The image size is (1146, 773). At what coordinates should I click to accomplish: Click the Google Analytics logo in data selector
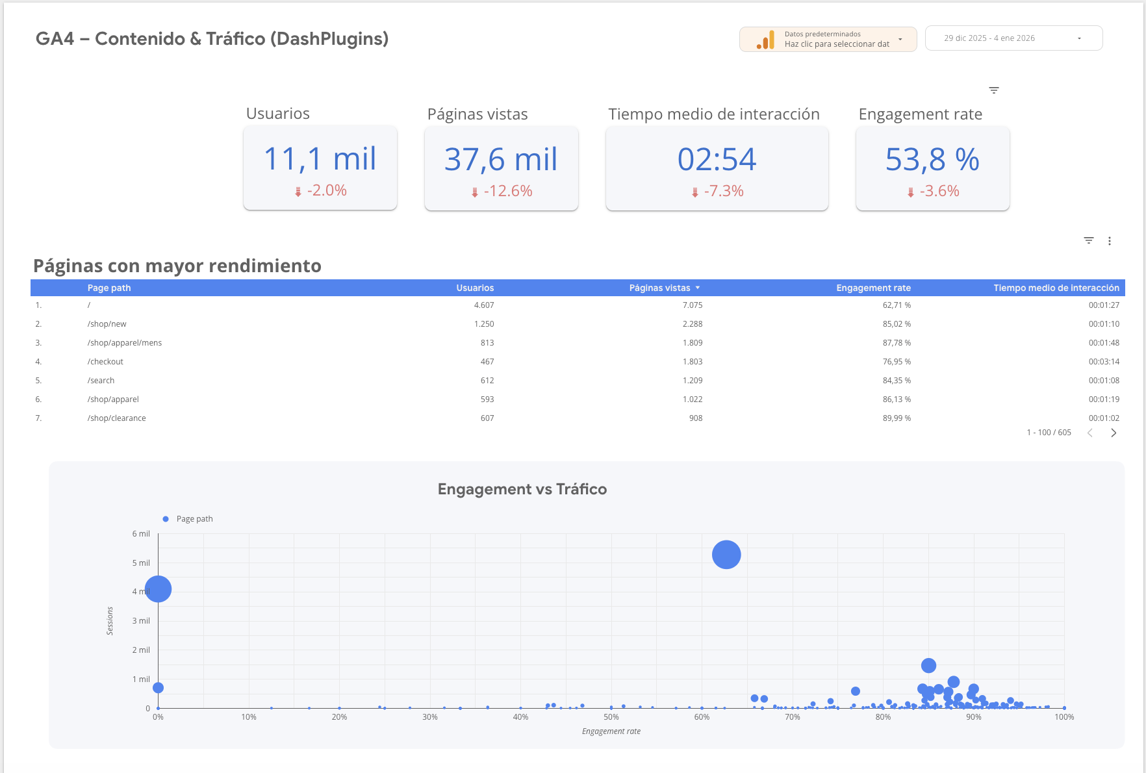click(767, 39)
